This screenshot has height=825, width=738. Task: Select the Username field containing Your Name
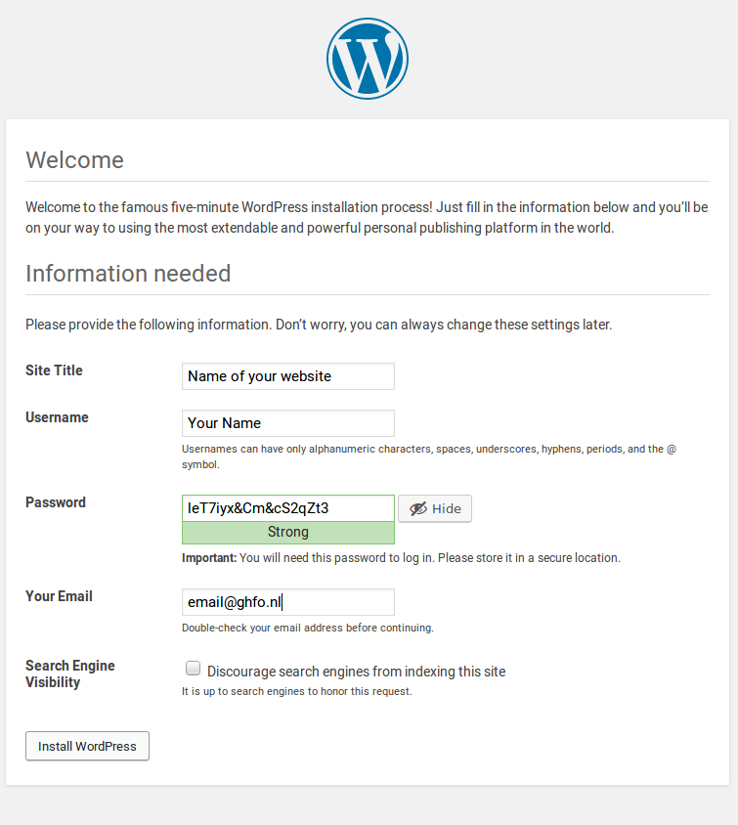[x=288, y=423]
